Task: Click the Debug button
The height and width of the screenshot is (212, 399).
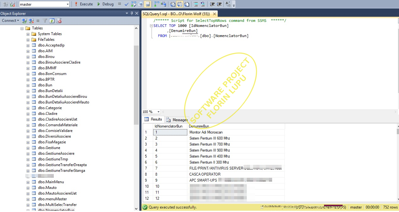Action: coord(105,4)
